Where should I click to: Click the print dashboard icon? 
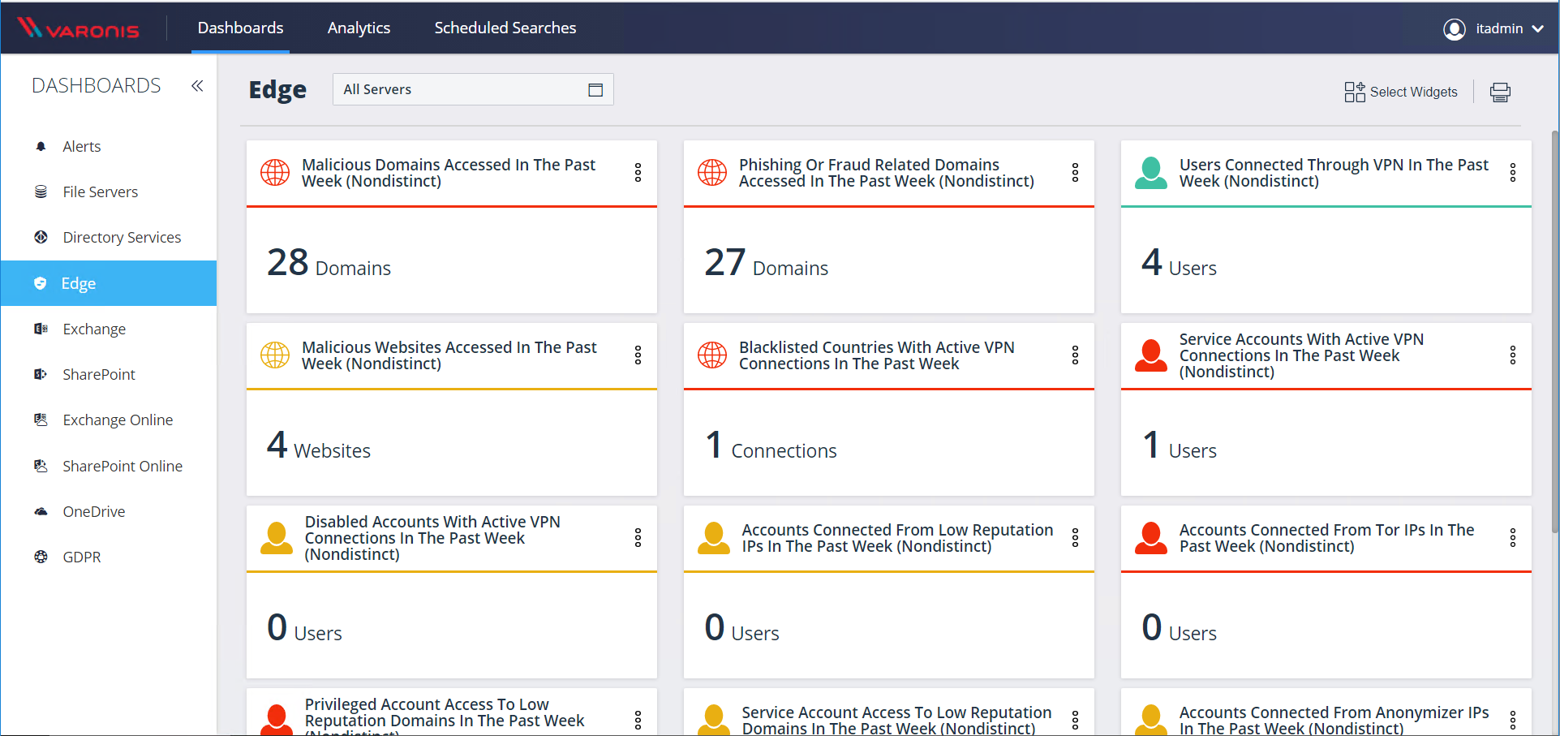pos(1500,92)
